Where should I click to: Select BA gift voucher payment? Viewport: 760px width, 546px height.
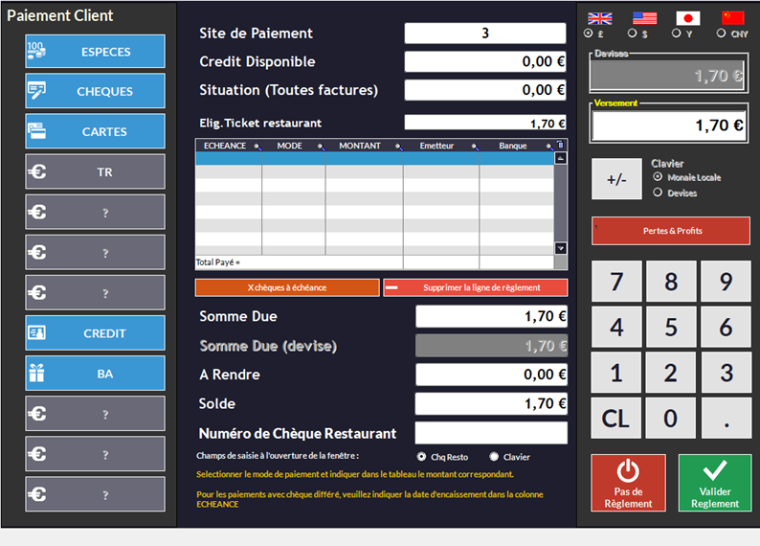95,374
